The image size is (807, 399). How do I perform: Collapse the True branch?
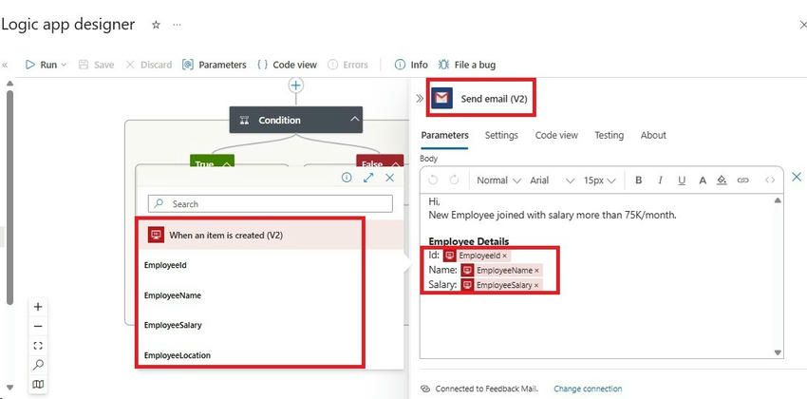point(227,163)
